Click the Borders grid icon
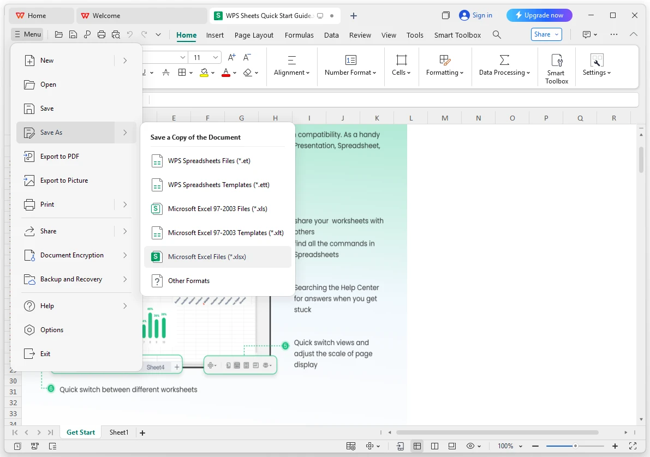This screenshot has height=457, width=650. pos(182,73)
